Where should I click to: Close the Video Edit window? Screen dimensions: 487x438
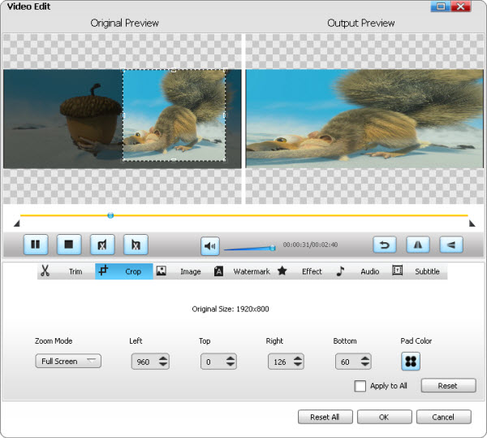coord(461,7)
